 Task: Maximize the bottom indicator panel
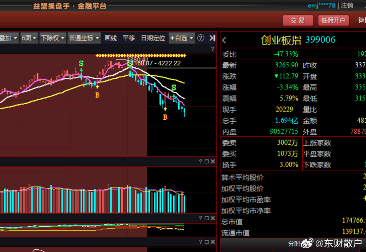coord(206,242)
